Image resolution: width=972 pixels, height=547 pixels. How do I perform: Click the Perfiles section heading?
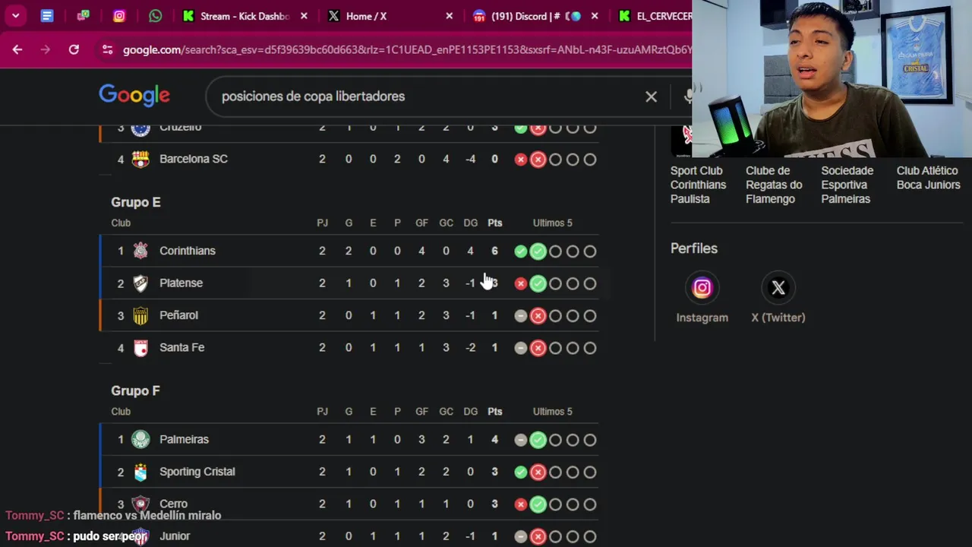pyautogui.click(x=693, y=248)
